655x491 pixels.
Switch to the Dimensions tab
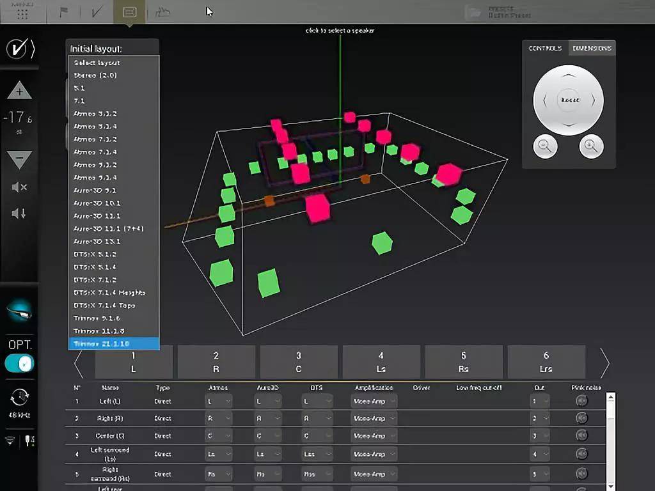pyautogui.click(x=592, y=49)
